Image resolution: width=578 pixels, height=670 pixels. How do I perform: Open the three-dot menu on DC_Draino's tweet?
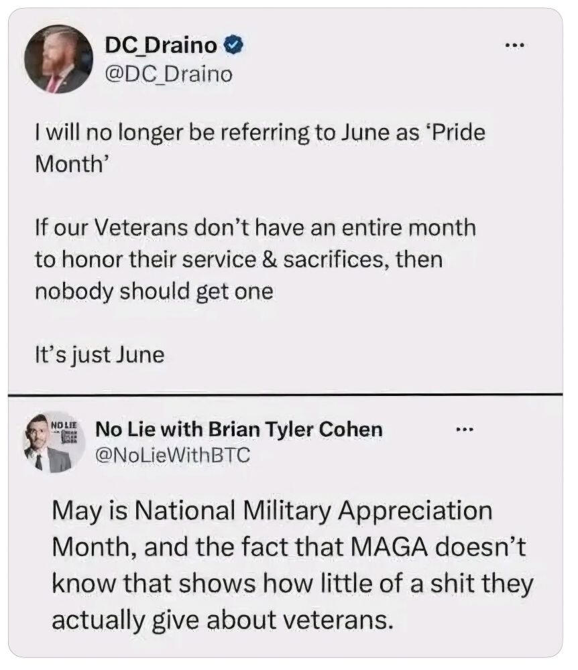tap(514, 44)
